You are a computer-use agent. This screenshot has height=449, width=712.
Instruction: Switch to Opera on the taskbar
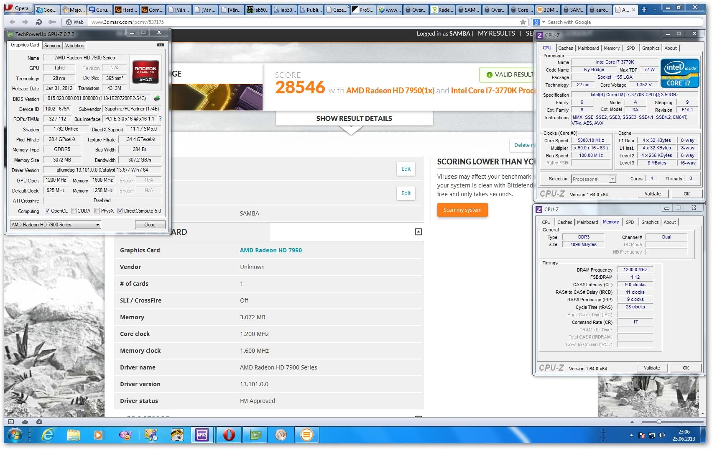[x=229, y=435]
